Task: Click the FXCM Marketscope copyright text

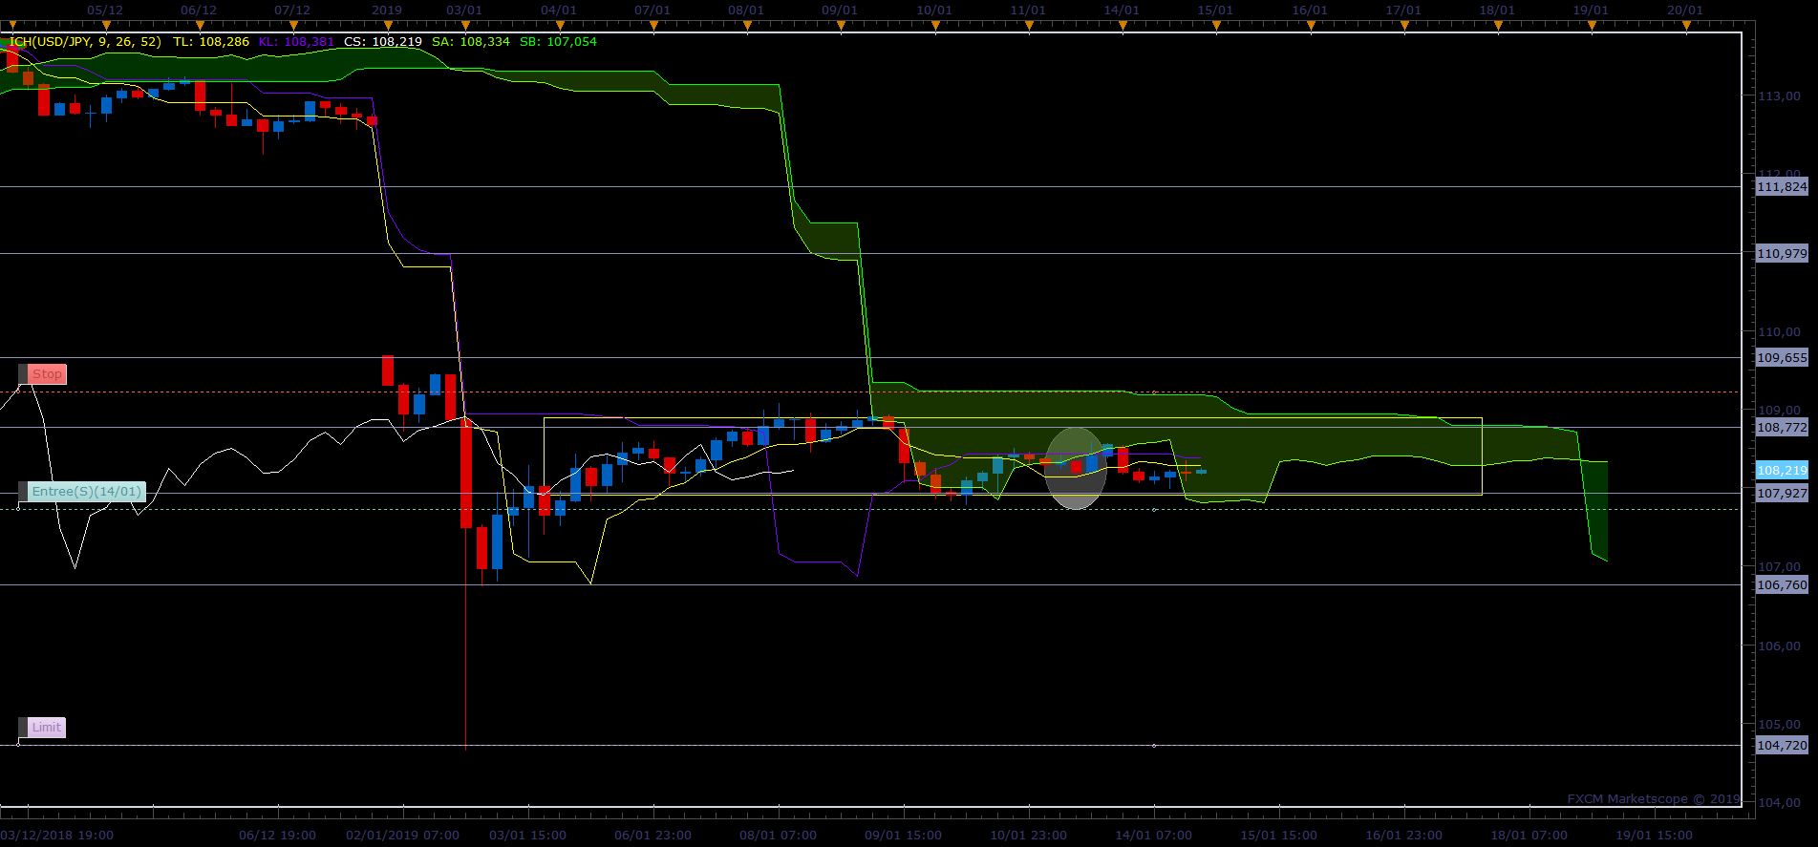Action: 1653,799
